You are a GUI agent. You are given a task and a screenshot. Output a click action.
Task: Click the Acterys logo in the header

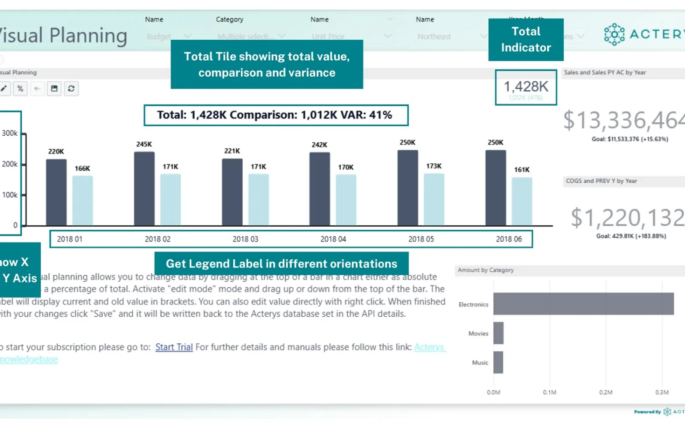point(644,34)
